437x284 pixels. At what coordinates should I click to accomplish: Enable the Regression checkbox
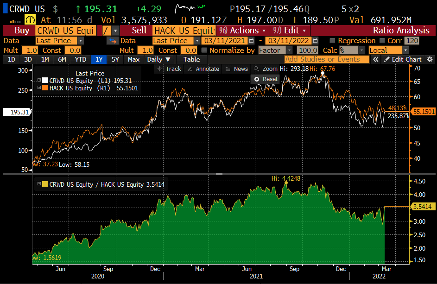tap(332, 41)
